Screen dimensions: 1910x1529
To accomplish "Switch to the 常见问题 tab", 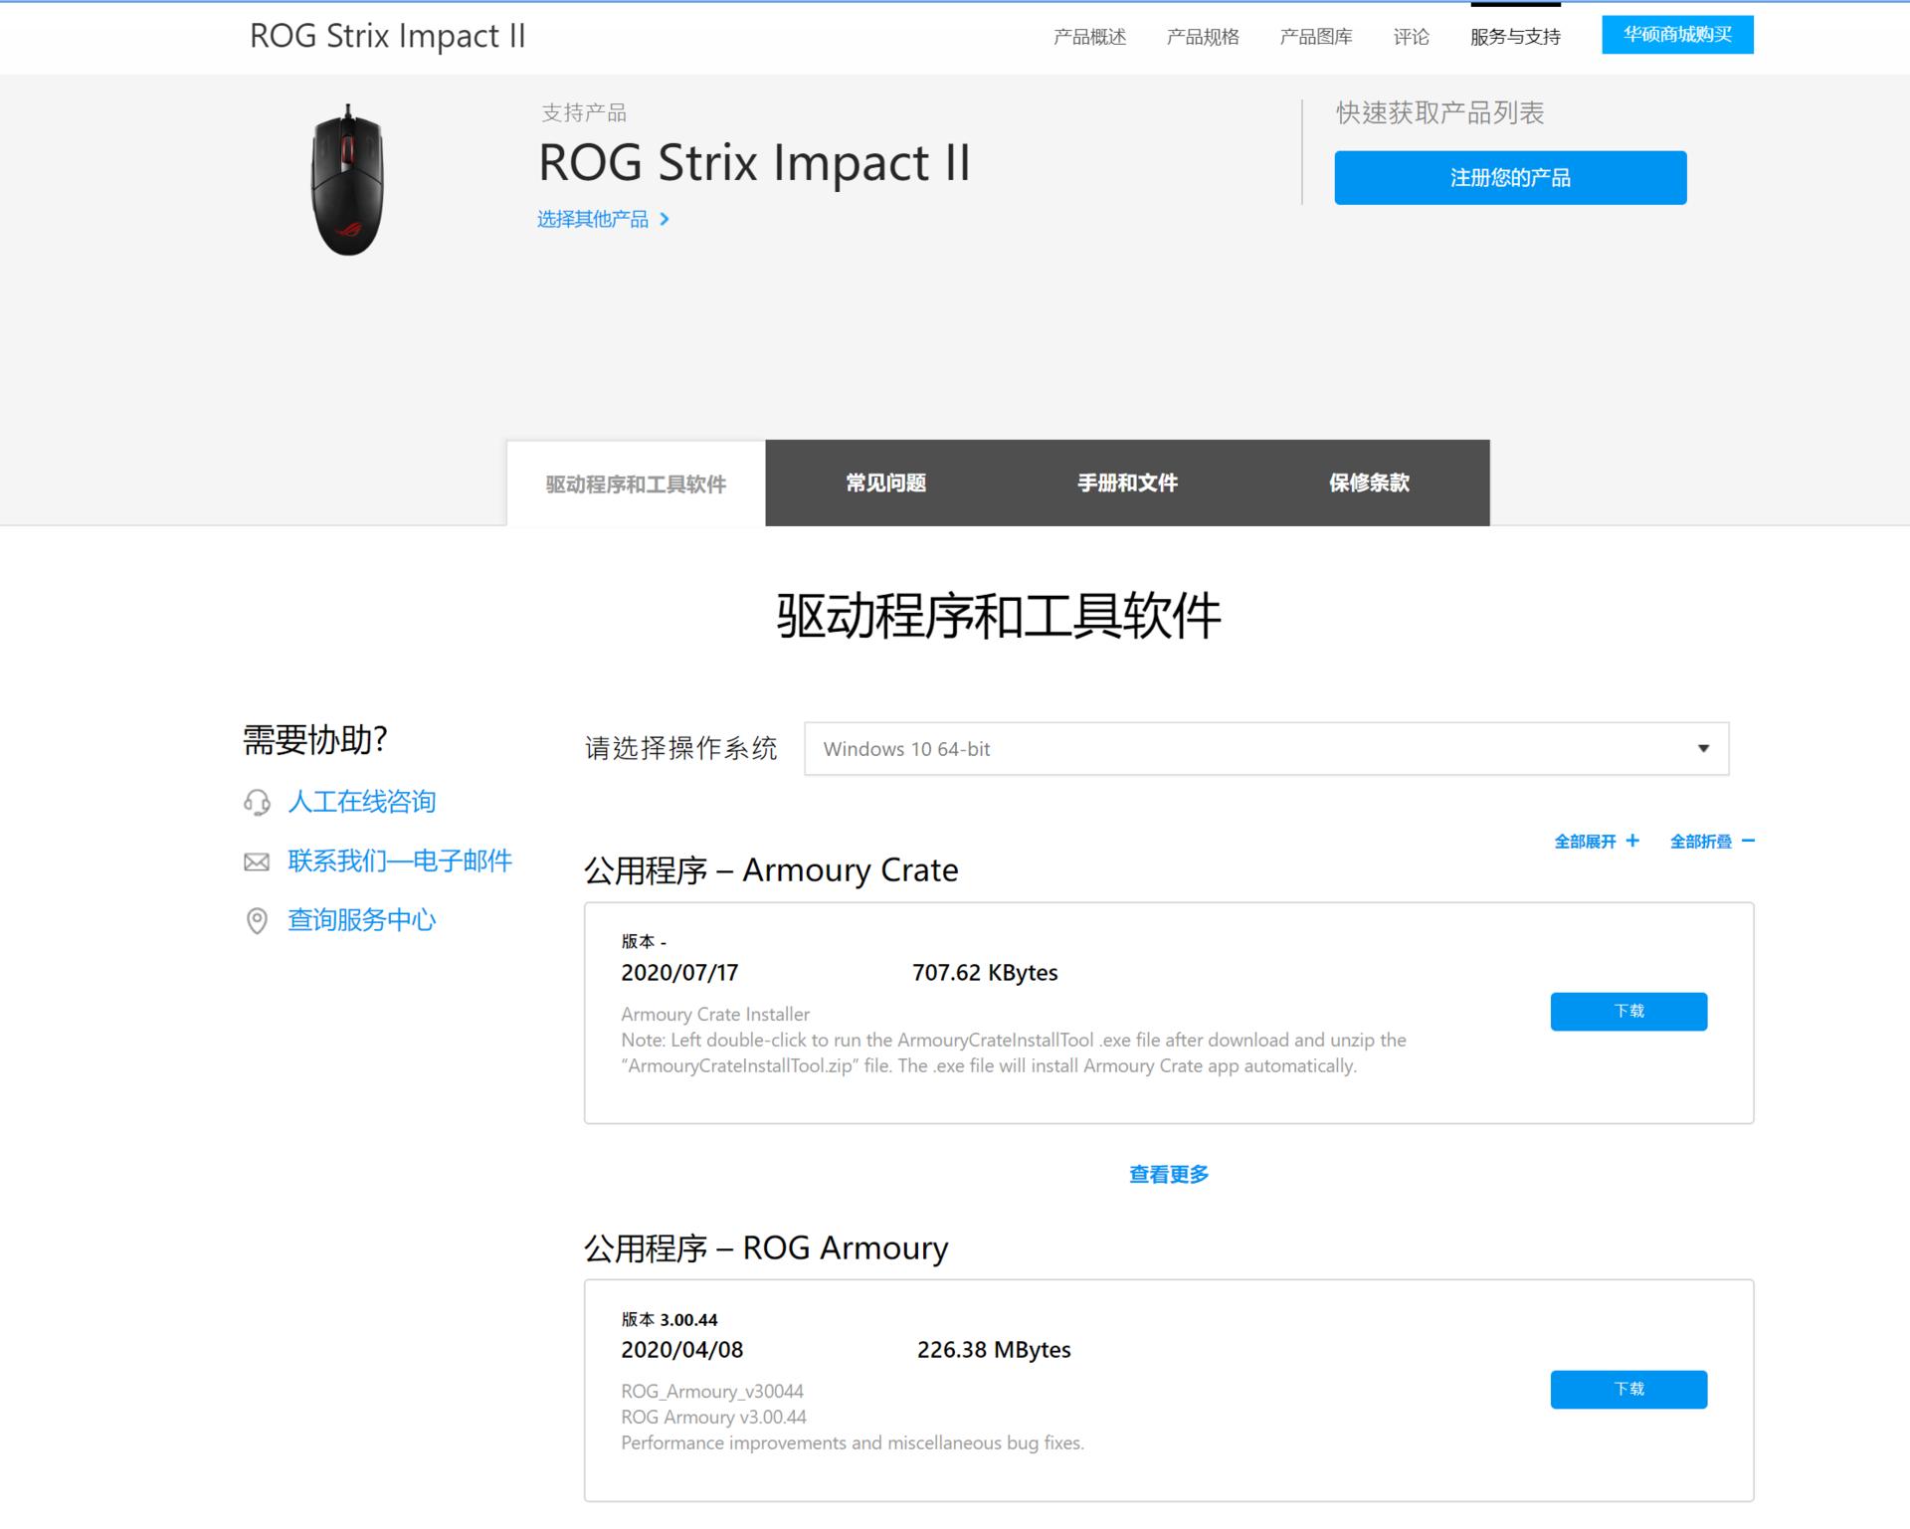I will point(884,483).
